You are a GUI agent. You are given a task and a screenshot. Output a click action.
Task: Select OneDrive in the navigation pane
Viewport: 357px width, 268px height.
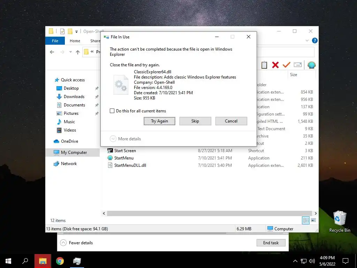tap(69, 141)
